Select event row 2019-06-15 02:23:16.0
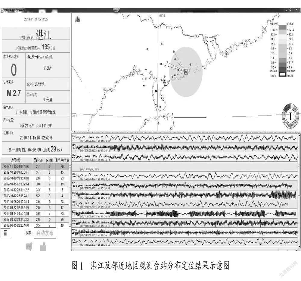The height and width of the screenshot is (281, 301). [35, 225]
